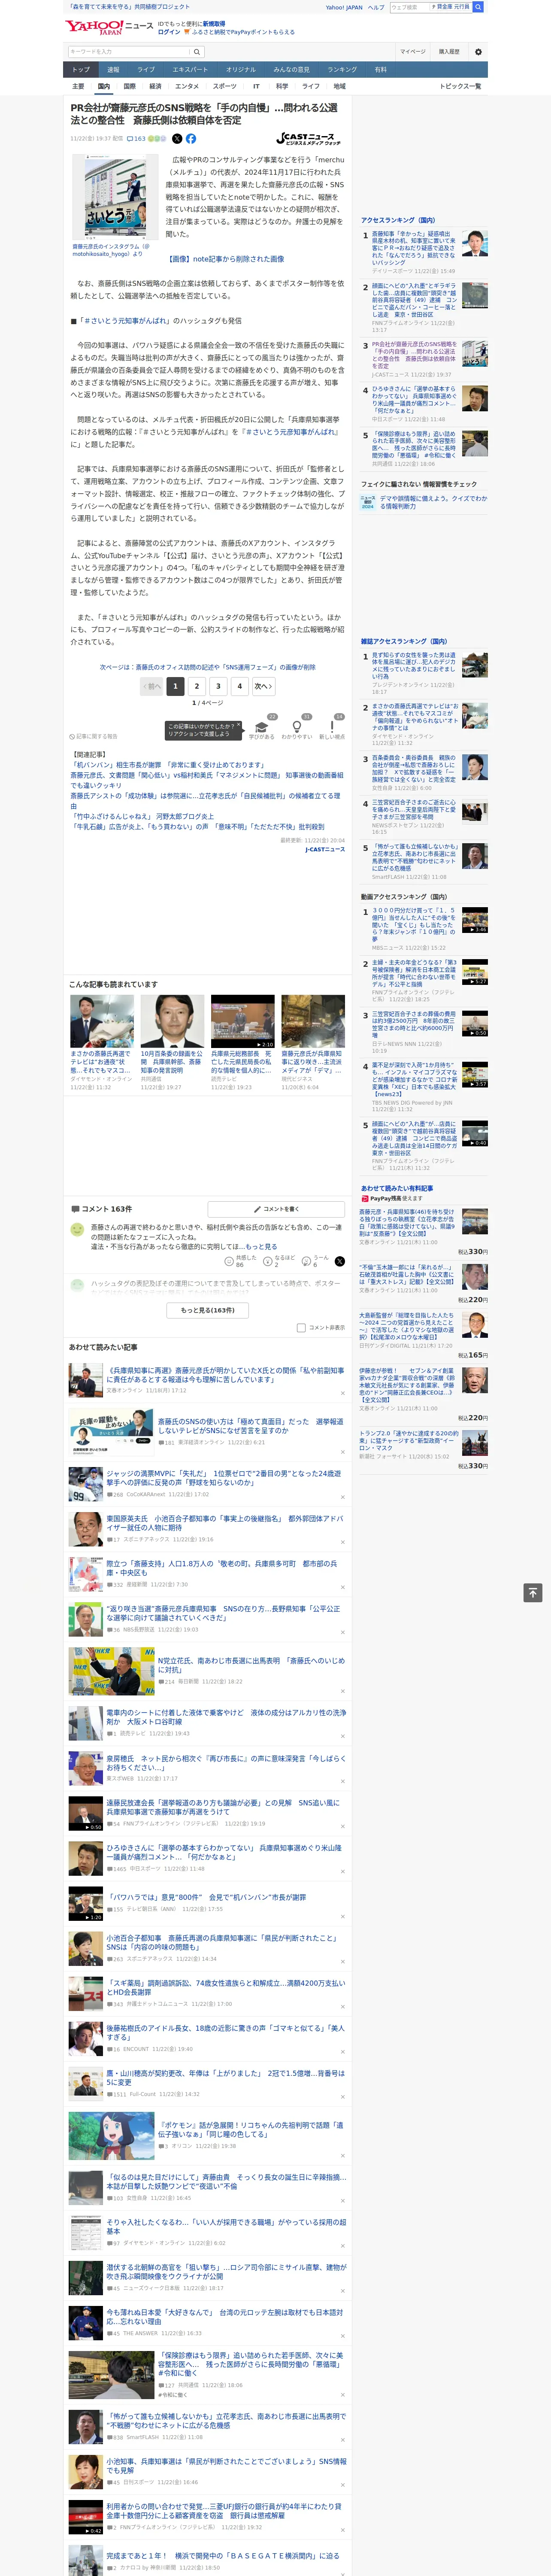Open the article comment count bubble 163
This screenshot has width=551, height=2576.
(x=136, y=139)
